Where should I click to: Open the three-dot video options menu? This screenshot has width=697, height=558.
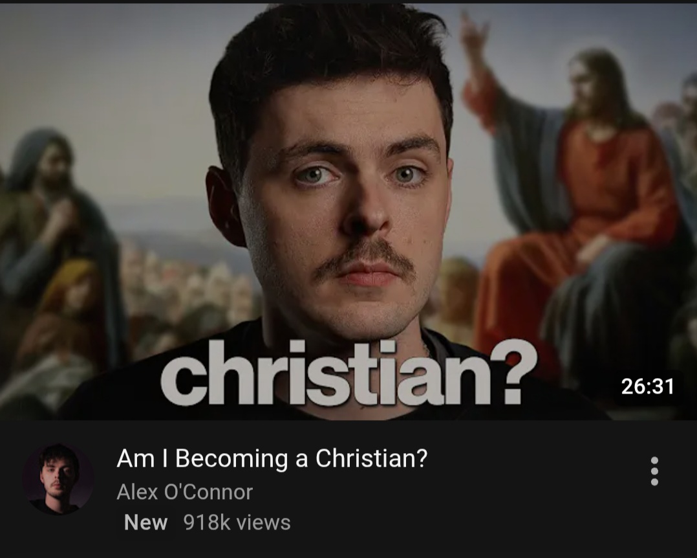[x=654, y=471]
